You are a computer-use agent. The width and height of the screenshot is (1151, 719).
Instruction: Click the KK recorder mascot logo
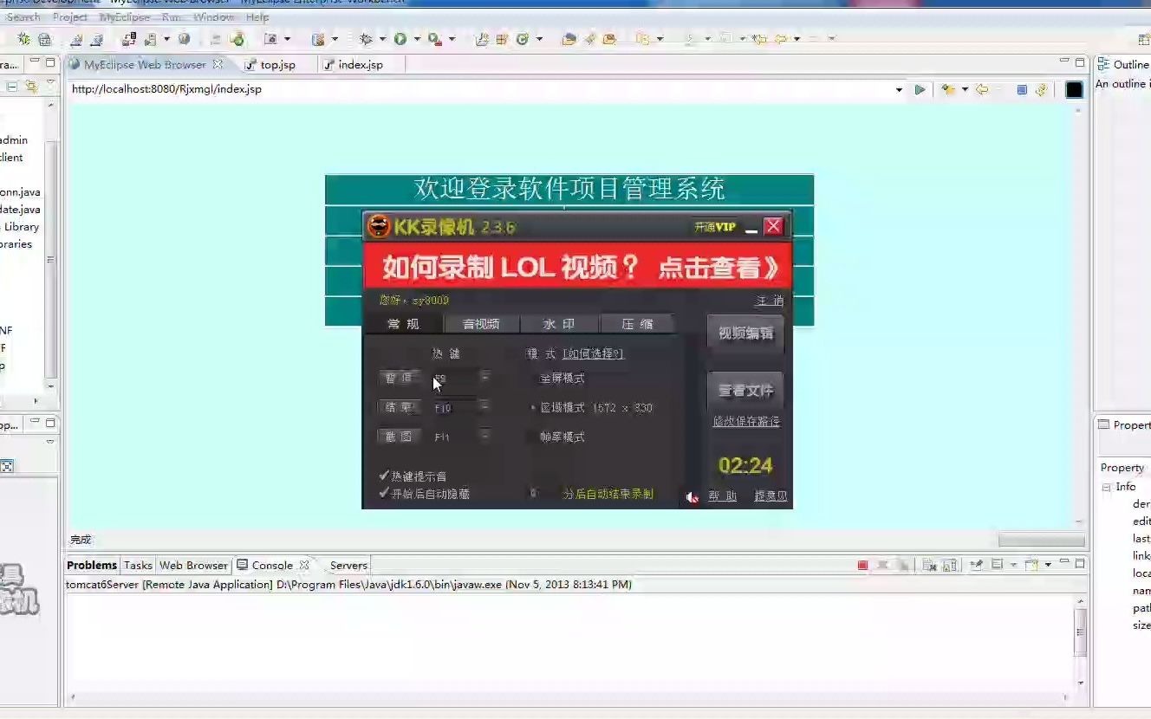(380, 227)
